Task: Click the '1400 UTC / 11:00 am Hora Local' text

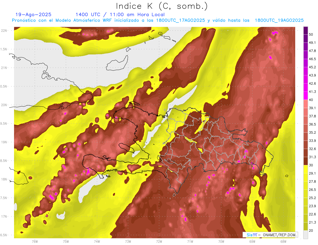Action: pyautogui.click(x=120, y=15)
